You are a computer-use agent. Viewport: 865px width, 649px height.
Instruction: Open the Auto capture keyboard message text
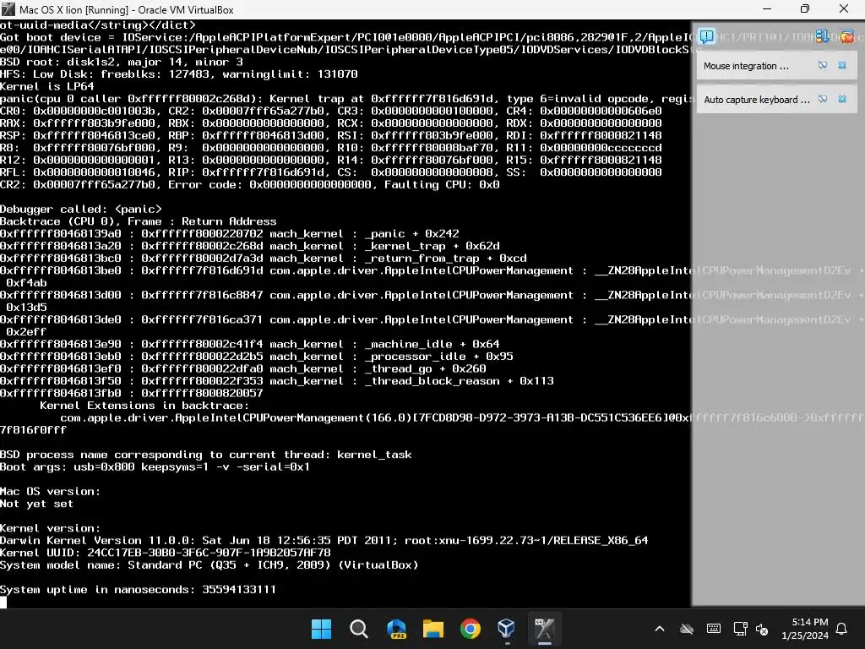point(756,100)
